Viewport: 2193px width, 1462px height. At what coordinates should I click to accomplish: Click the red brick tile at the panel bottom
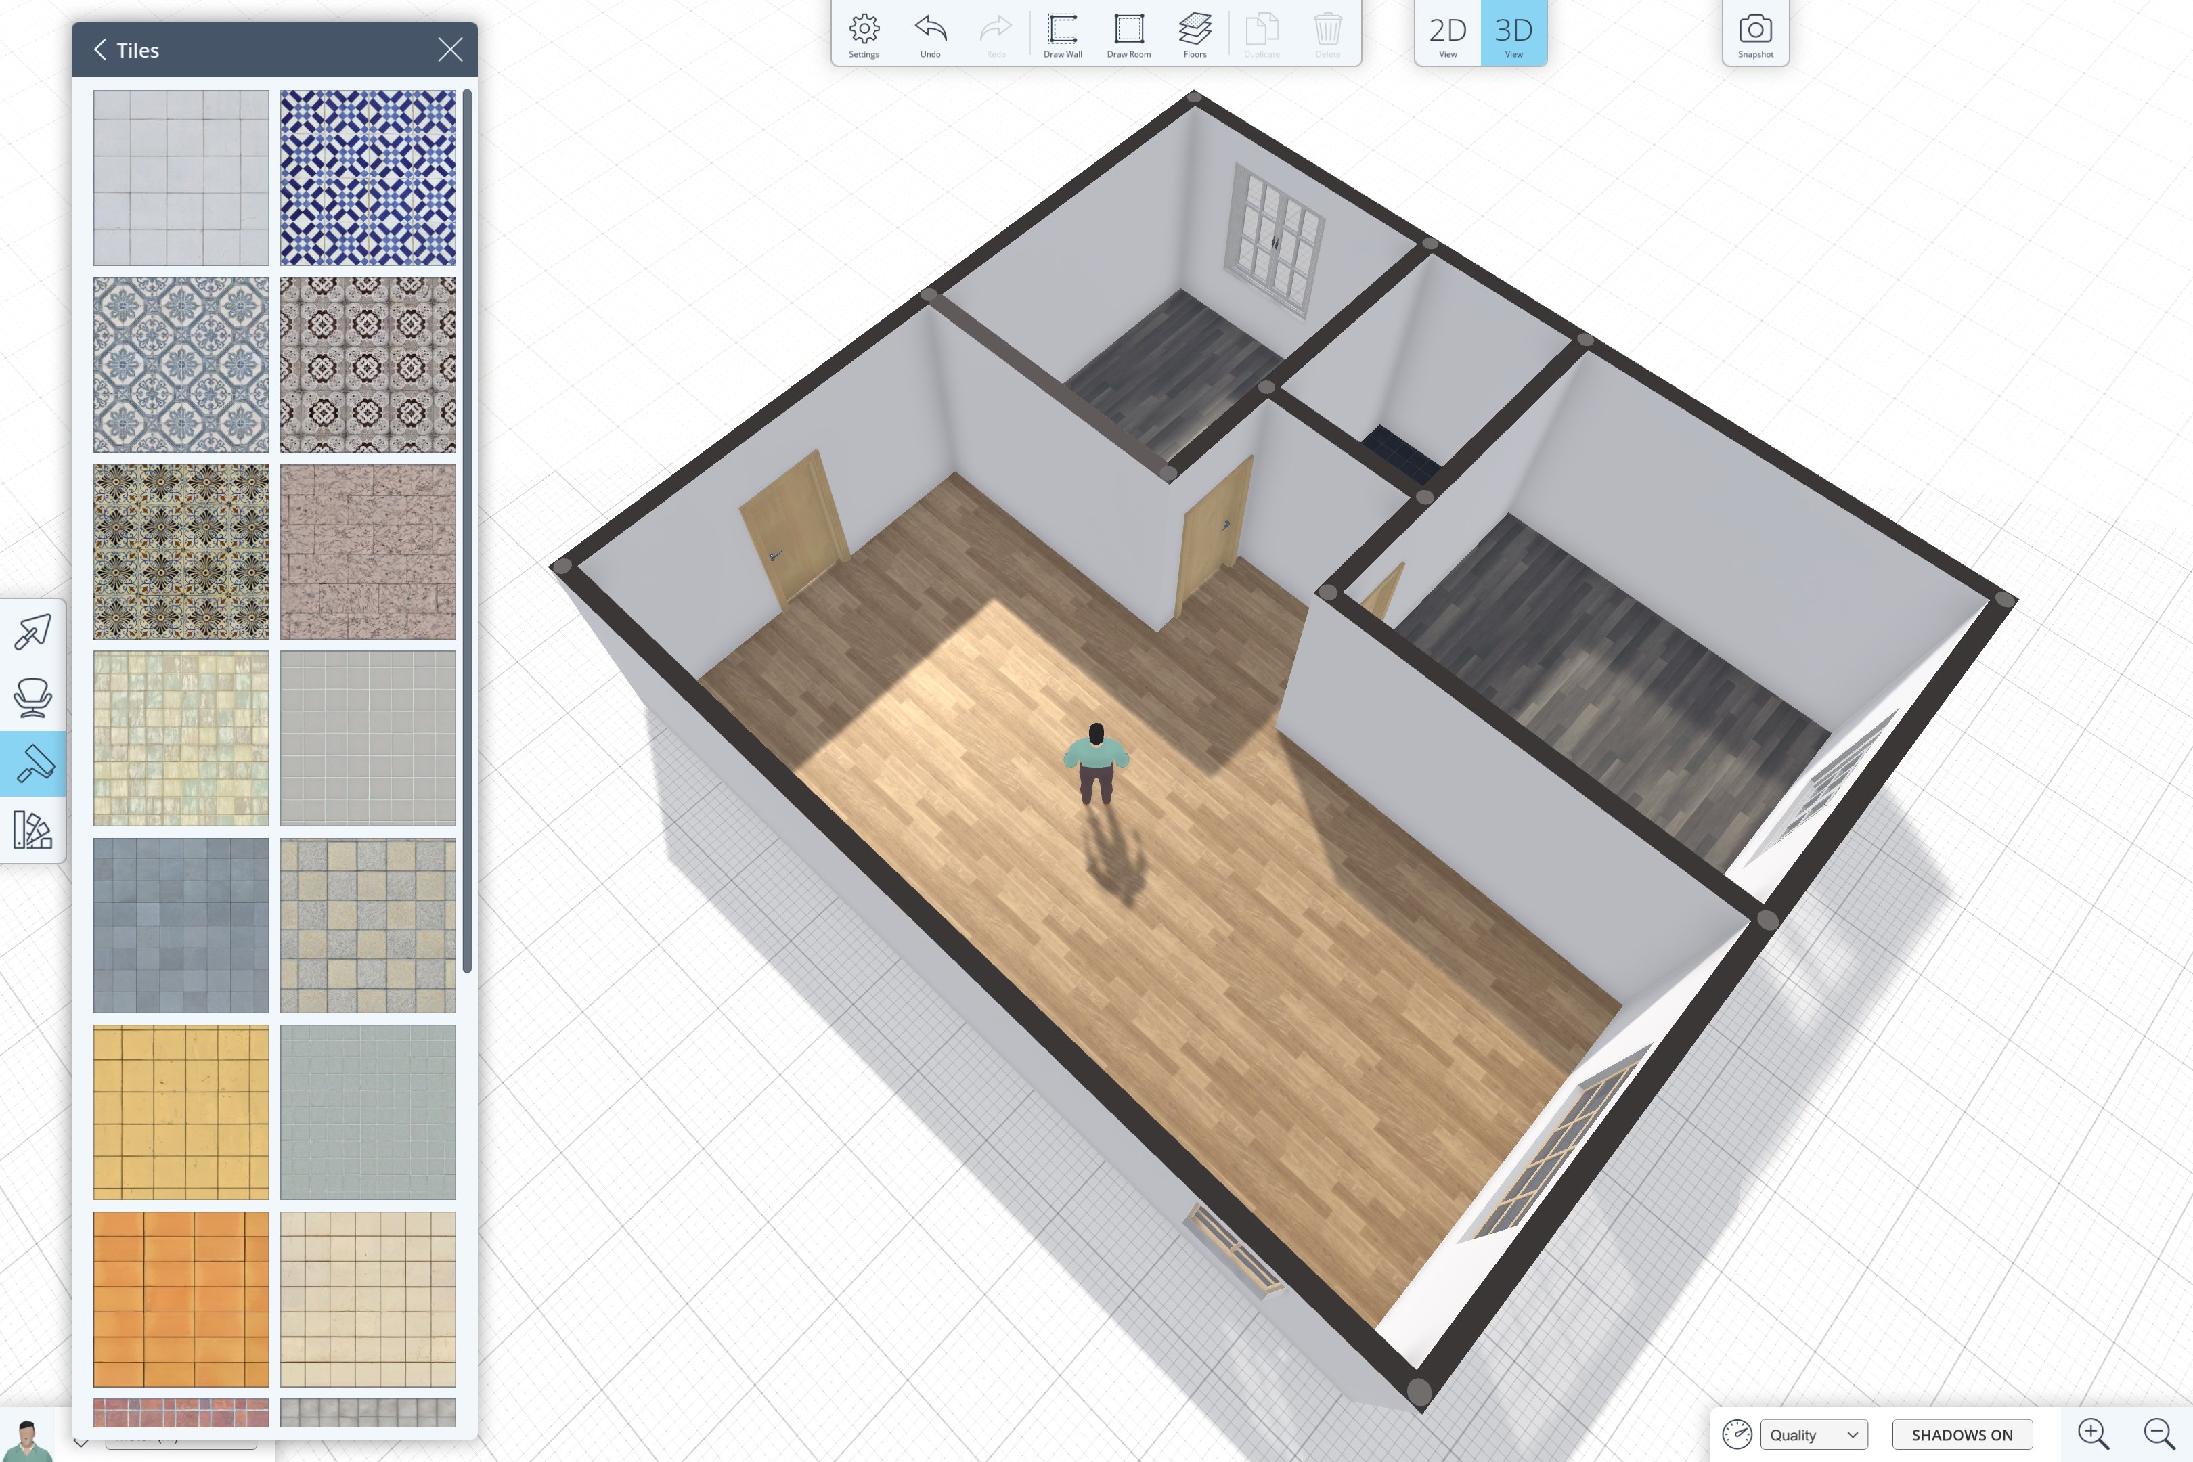(181, 1413)
